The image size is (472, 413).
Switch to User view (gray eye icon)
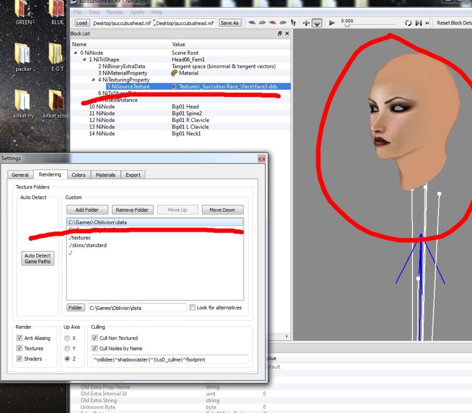(283, 23)
